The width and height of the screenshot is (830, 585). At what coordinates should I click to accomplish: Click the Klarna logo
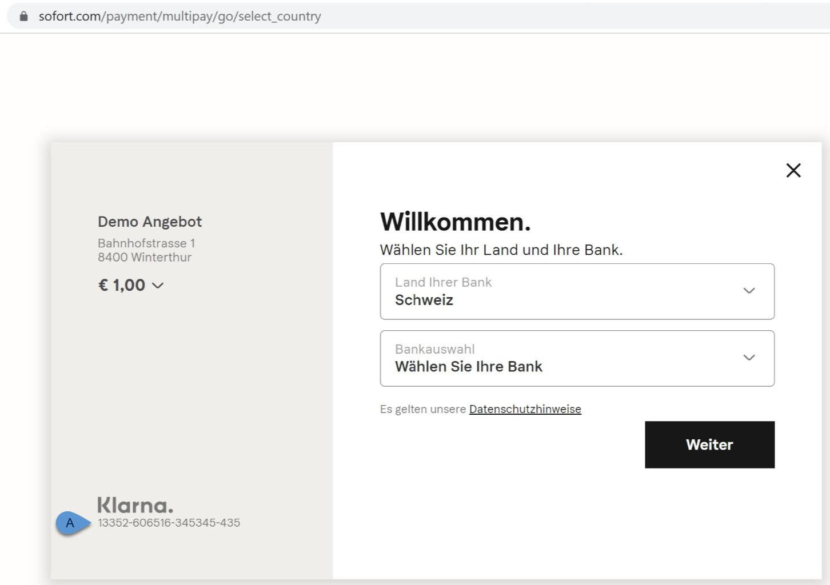tap(135, 505)
